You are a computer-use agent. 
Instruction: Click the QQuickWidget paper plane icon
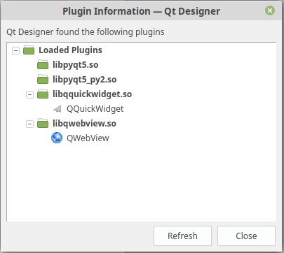tap(57, 109)
